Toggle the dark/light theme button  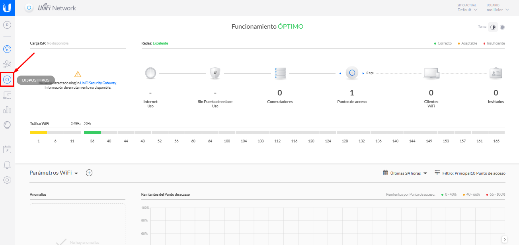[x=493, y=27]
